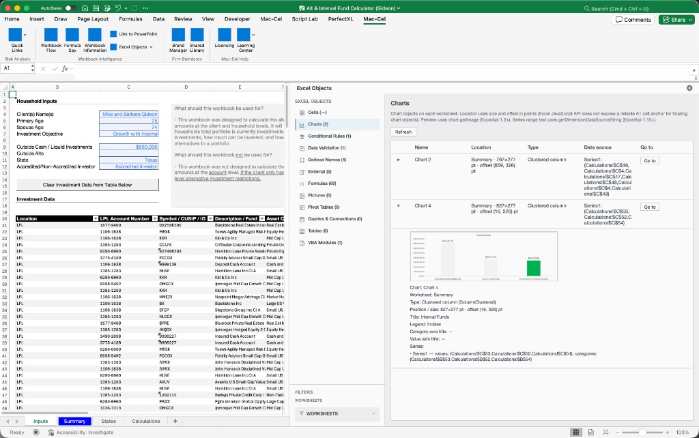Click Clear Investment Data from Table Below
699x438 pixels.
click(x=87, y=184)
